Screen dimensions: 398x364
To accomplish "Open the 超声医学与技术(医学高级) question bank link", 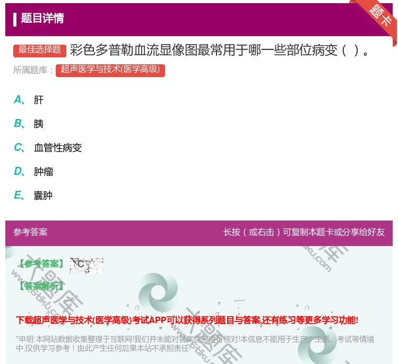I will tap(110, 70).
